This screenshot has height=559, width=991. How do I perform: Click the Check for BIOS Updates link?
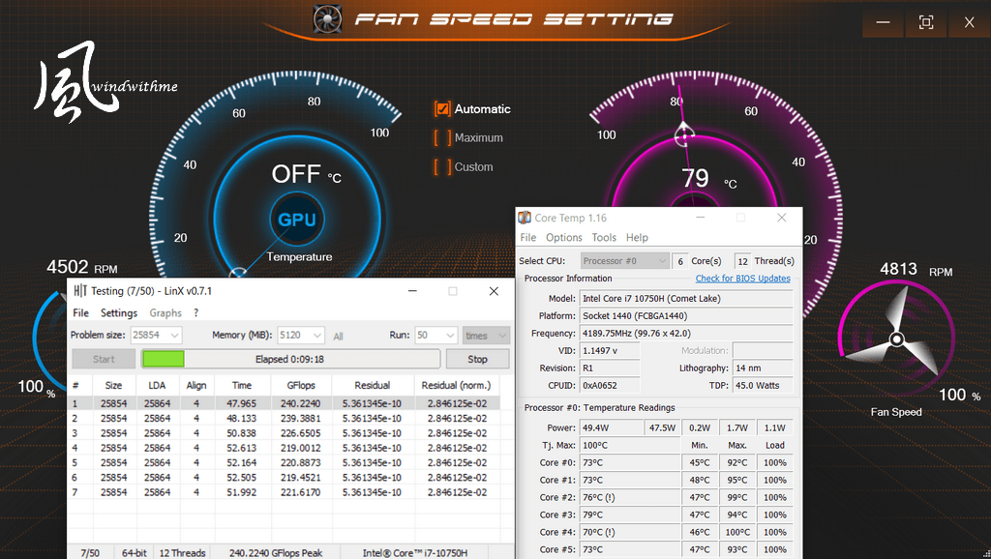[742, 279]
